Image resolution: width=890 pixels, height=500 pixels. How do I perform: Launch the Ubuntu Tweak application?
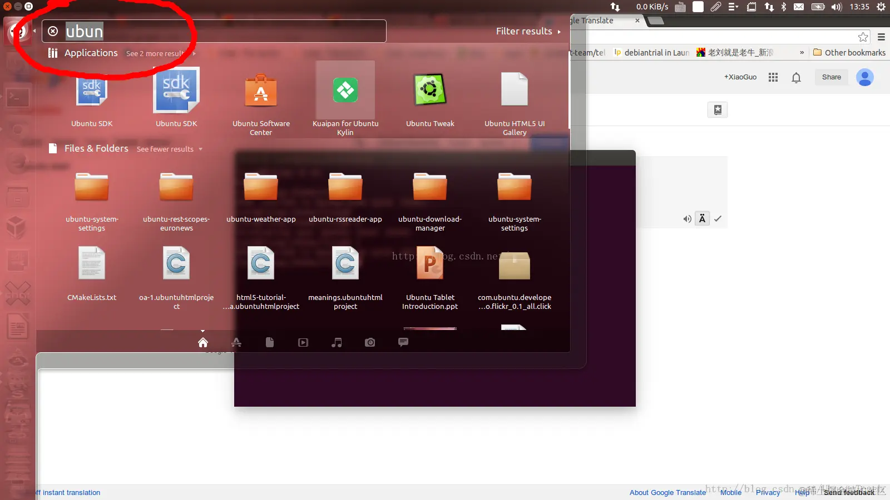tap(430, 99)
